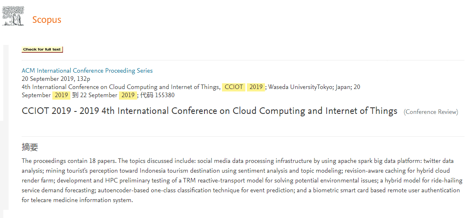This screenshot has width=471, height=218.
Task: Click the 摘要 abstract heading
Action: click(30, 147)
